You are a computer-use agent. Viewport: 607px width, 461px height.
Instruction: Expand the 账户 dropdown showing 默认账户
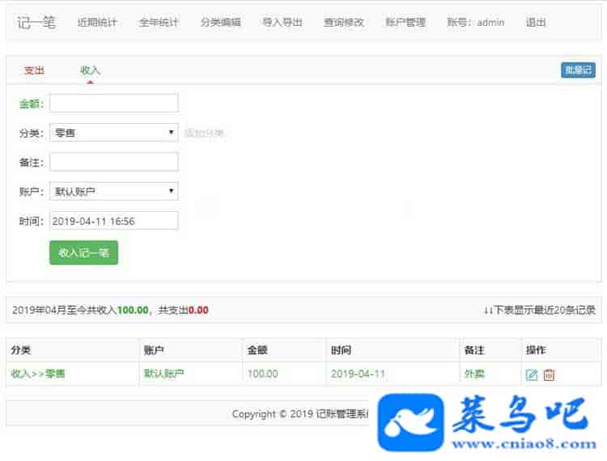pyautogui.click(x=113, y=192)
